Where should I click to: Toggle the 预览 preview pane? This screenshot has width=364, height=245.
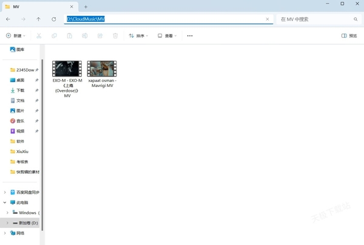[349, 36]
